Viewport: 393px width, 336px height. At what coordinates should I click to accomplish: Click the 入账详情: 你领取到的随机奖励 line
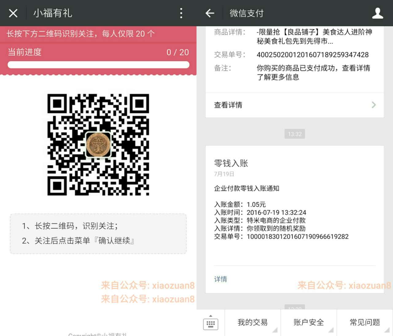tap(260, 229)
